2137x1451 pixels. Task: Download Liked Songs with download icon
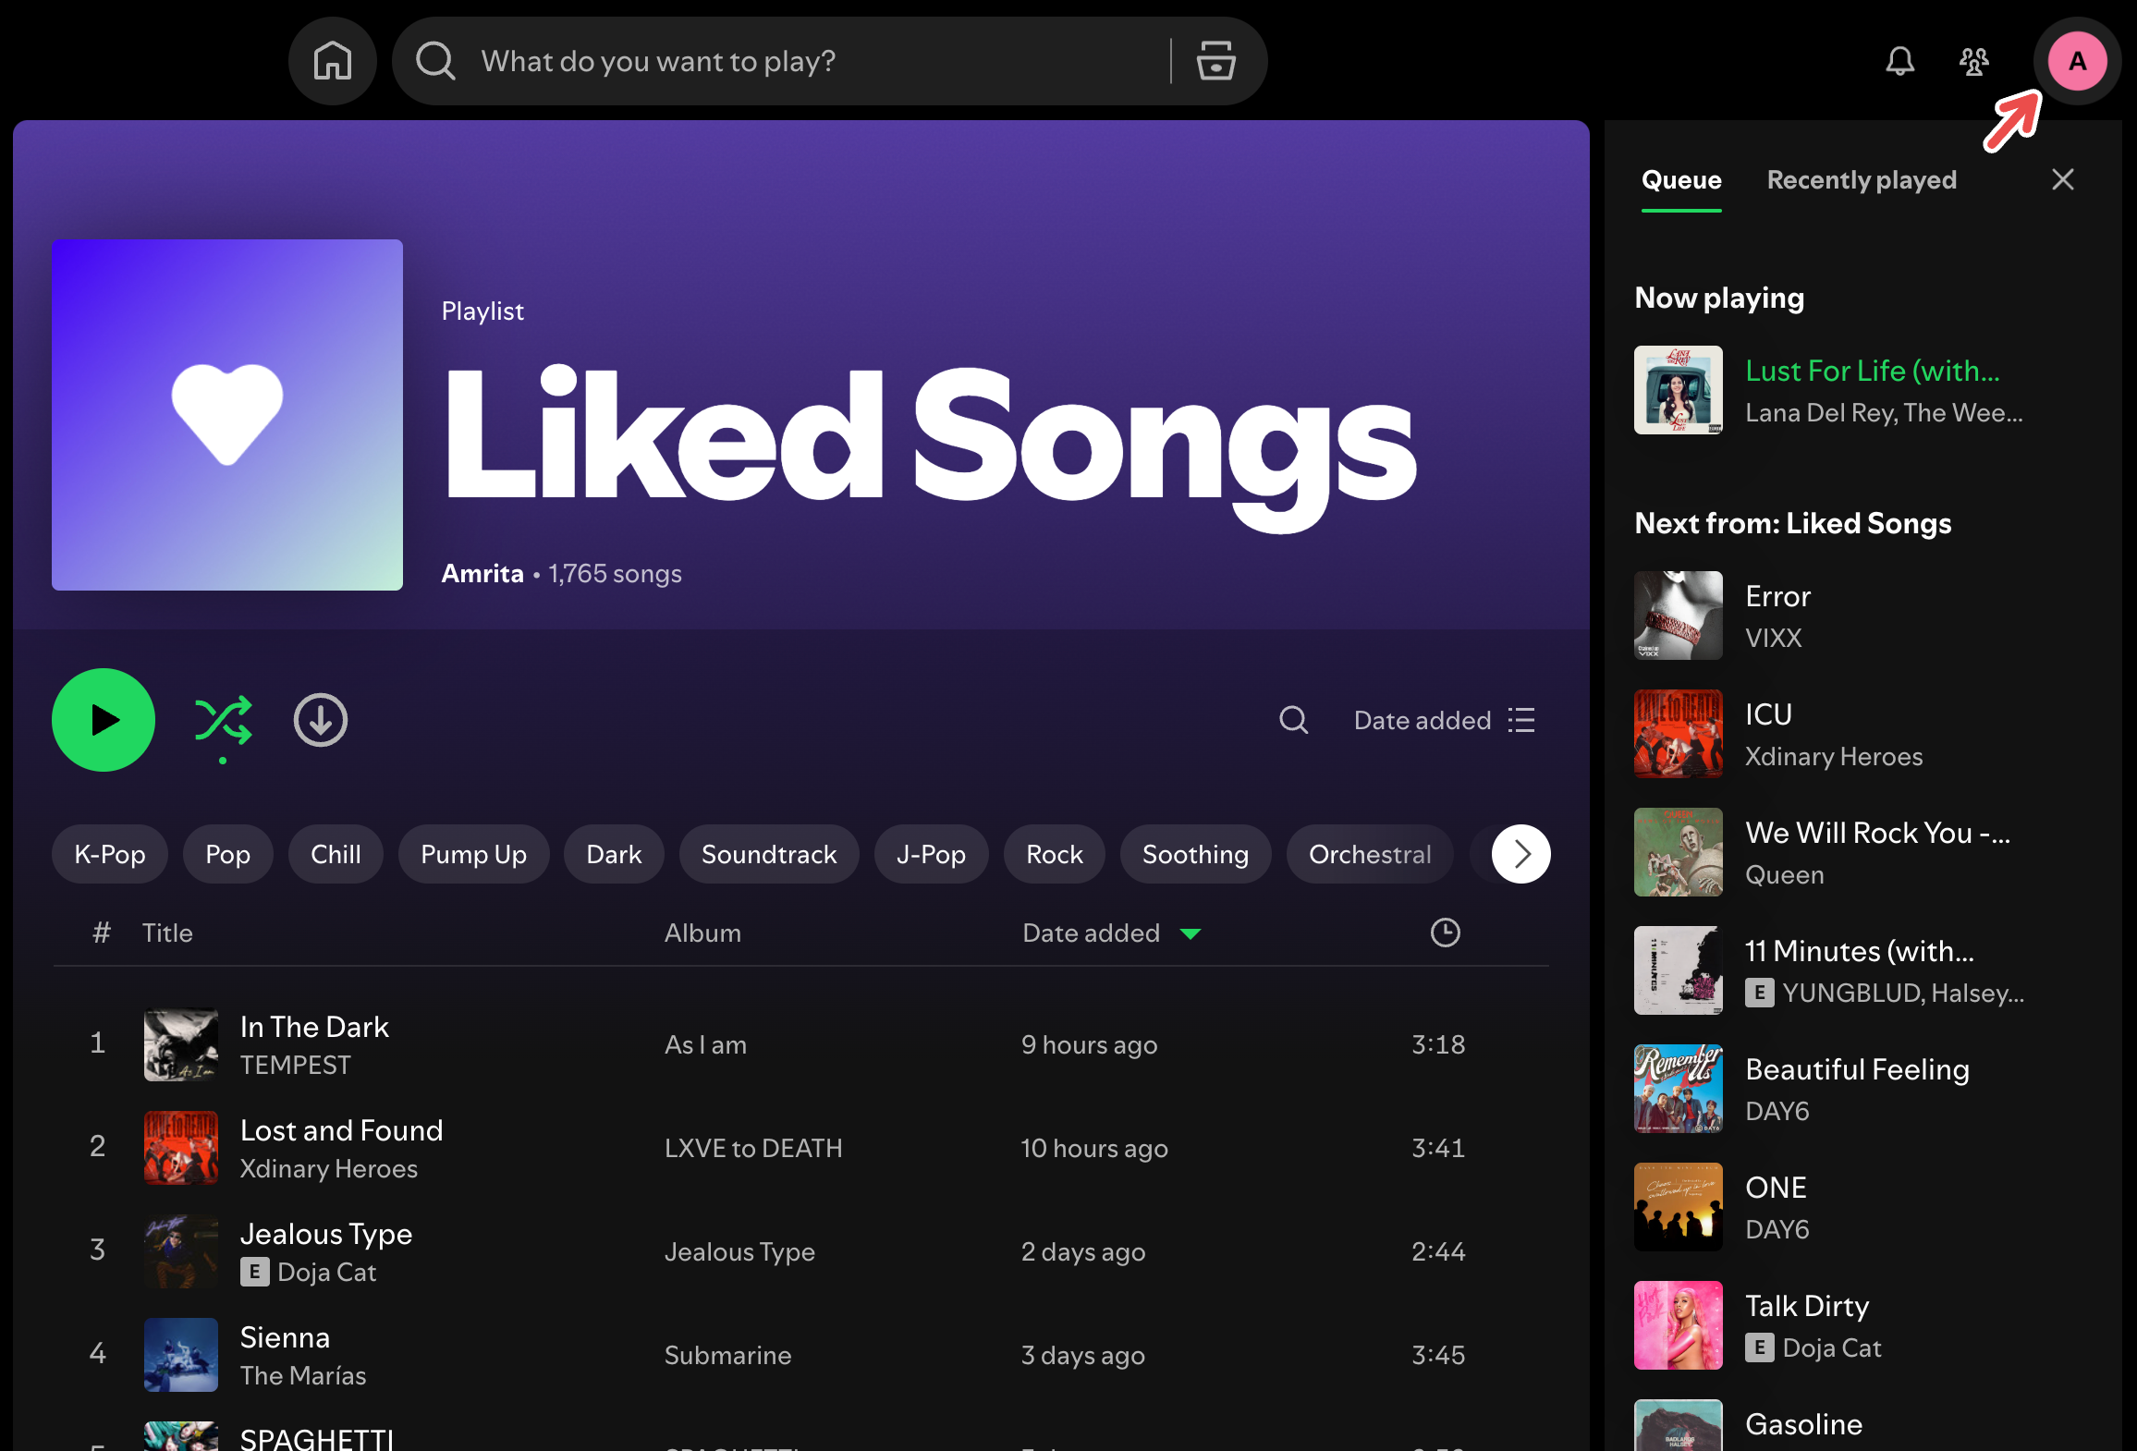click(321, 720)
